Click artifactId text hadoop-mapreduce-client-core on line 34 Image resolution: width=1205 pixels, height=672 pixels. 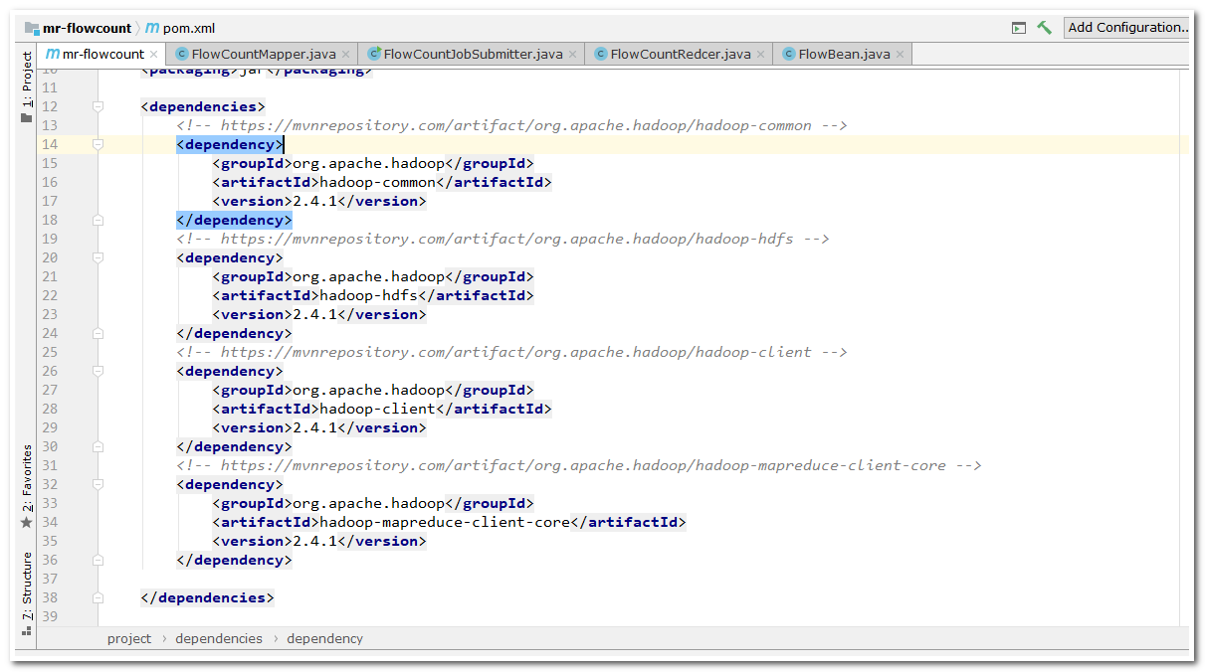(x=445, y=522)
